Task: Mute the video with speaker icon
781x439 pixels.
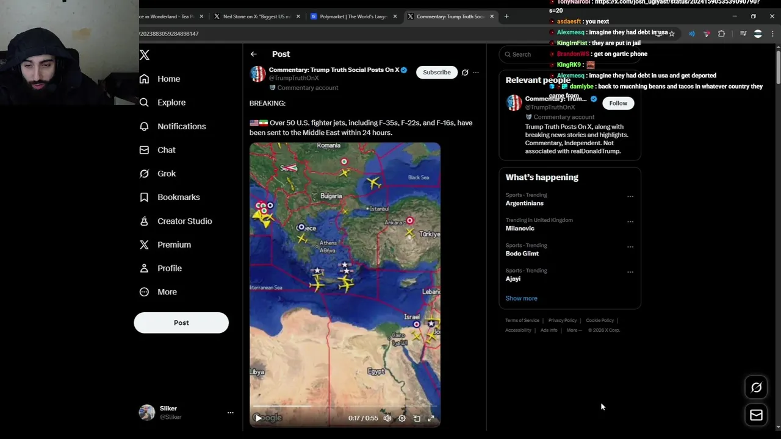Action: [x=387, y=418]
